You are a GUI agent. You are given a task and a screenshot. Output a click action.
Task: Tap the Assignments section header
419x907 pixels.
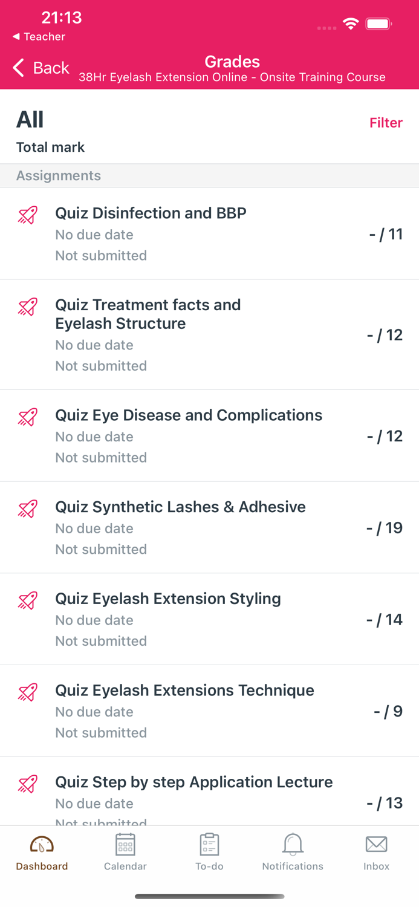click(59, 175)
